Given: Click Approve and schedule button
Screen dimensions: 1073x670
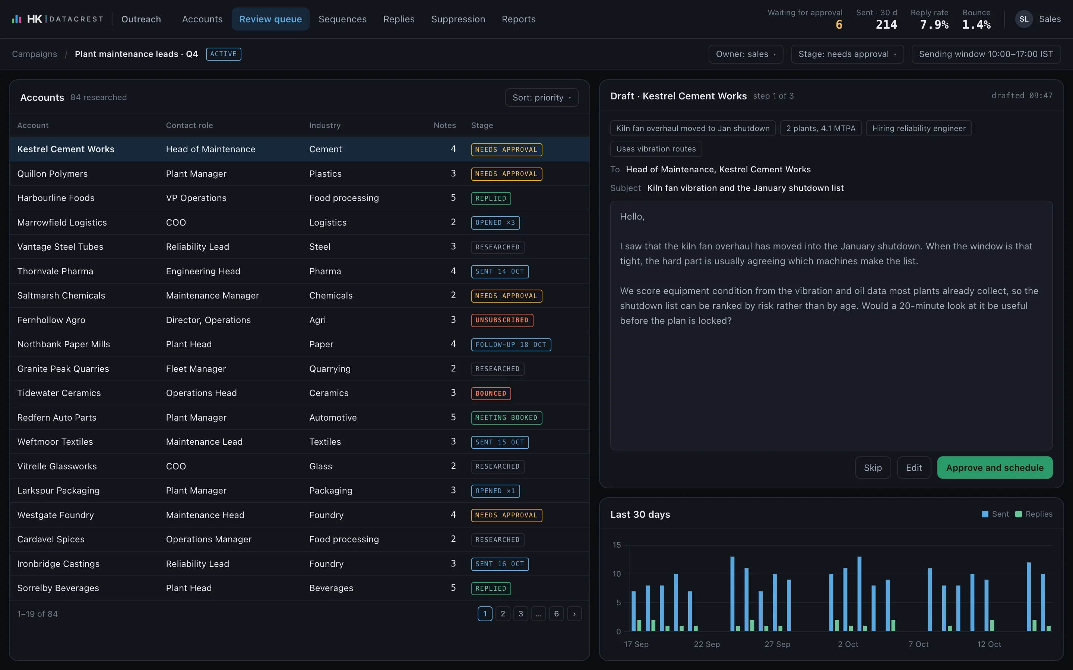Looking at the screenshot, I should (994, 468).
